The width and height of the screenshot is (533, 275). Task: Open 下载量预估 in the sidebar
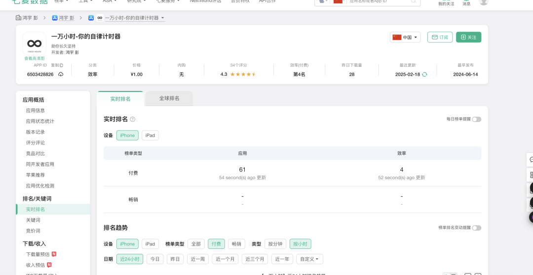[x=38, y=254]
